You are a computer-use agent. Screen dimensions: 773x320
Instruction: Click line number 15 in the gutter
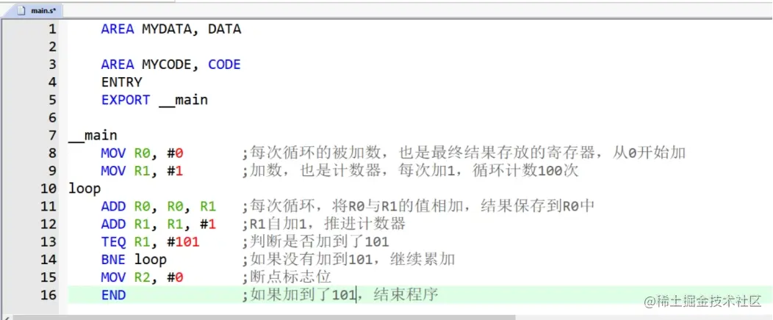48,277
